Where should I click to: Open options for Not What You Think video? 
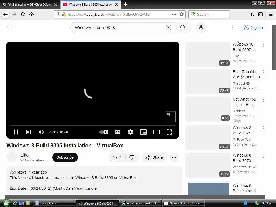pos(263,100)
